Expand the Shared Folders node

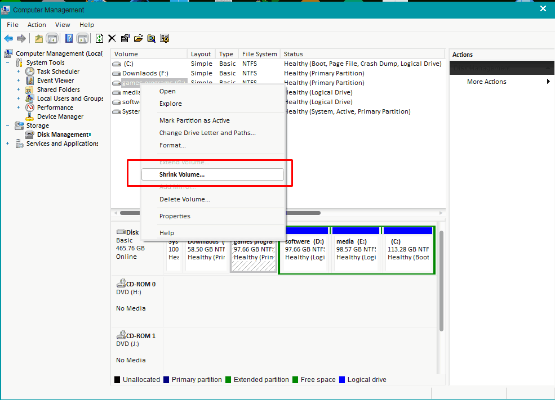[18, 89]
